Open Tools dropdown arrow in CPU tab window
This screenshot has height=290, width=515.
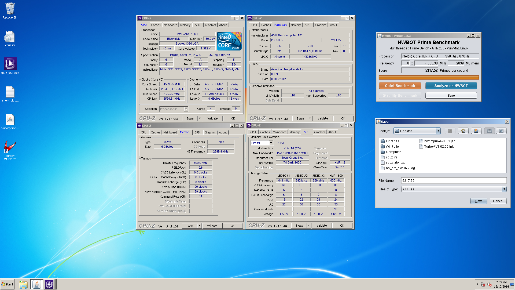point(199,118)
